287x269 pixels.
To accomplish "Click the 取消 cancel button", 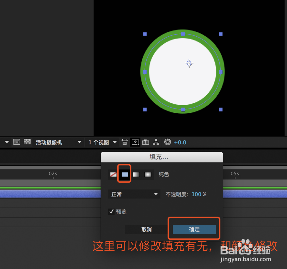I will [x=146, y=230].
